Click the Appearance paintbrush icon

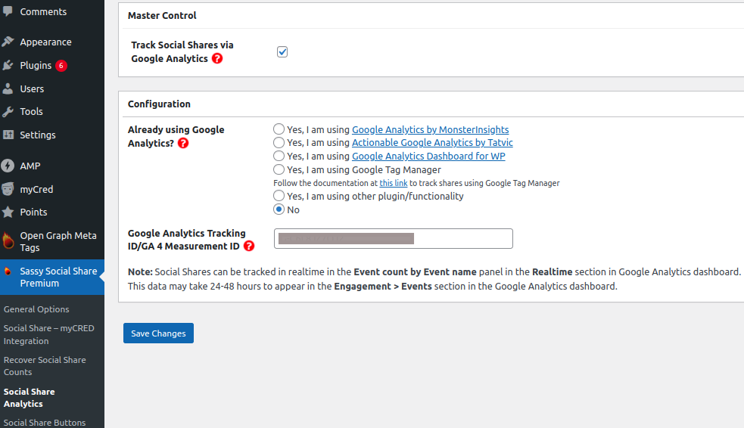click(x=8, y=42)
